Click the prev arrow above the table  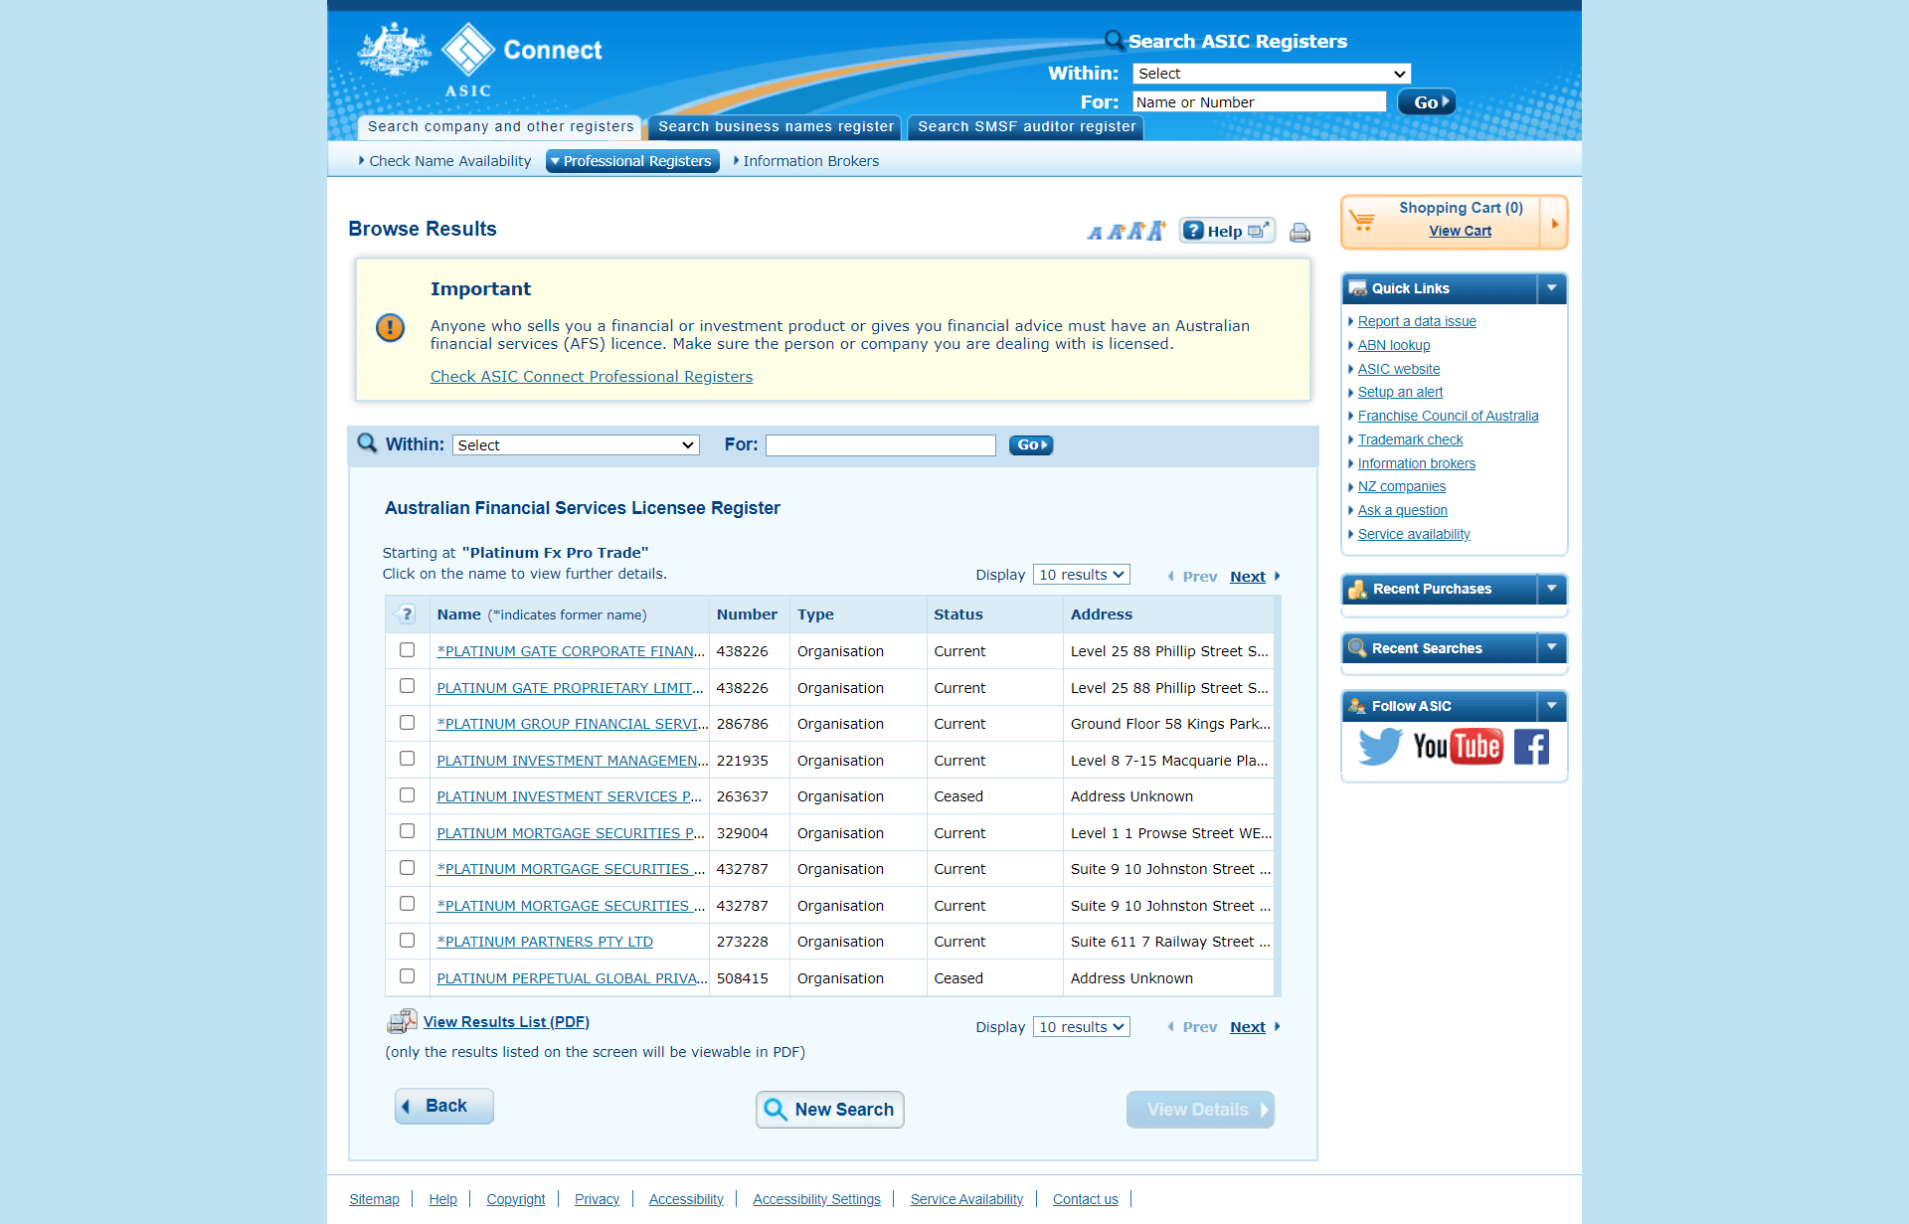point(1171,576)
